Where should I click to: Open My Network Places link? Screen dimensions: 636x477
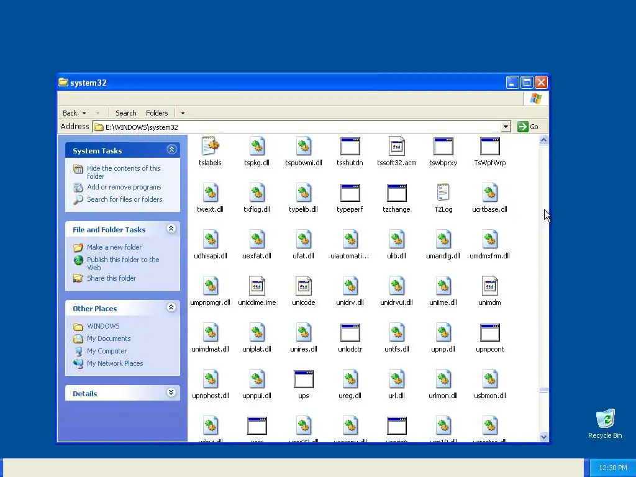click(115, 363)
